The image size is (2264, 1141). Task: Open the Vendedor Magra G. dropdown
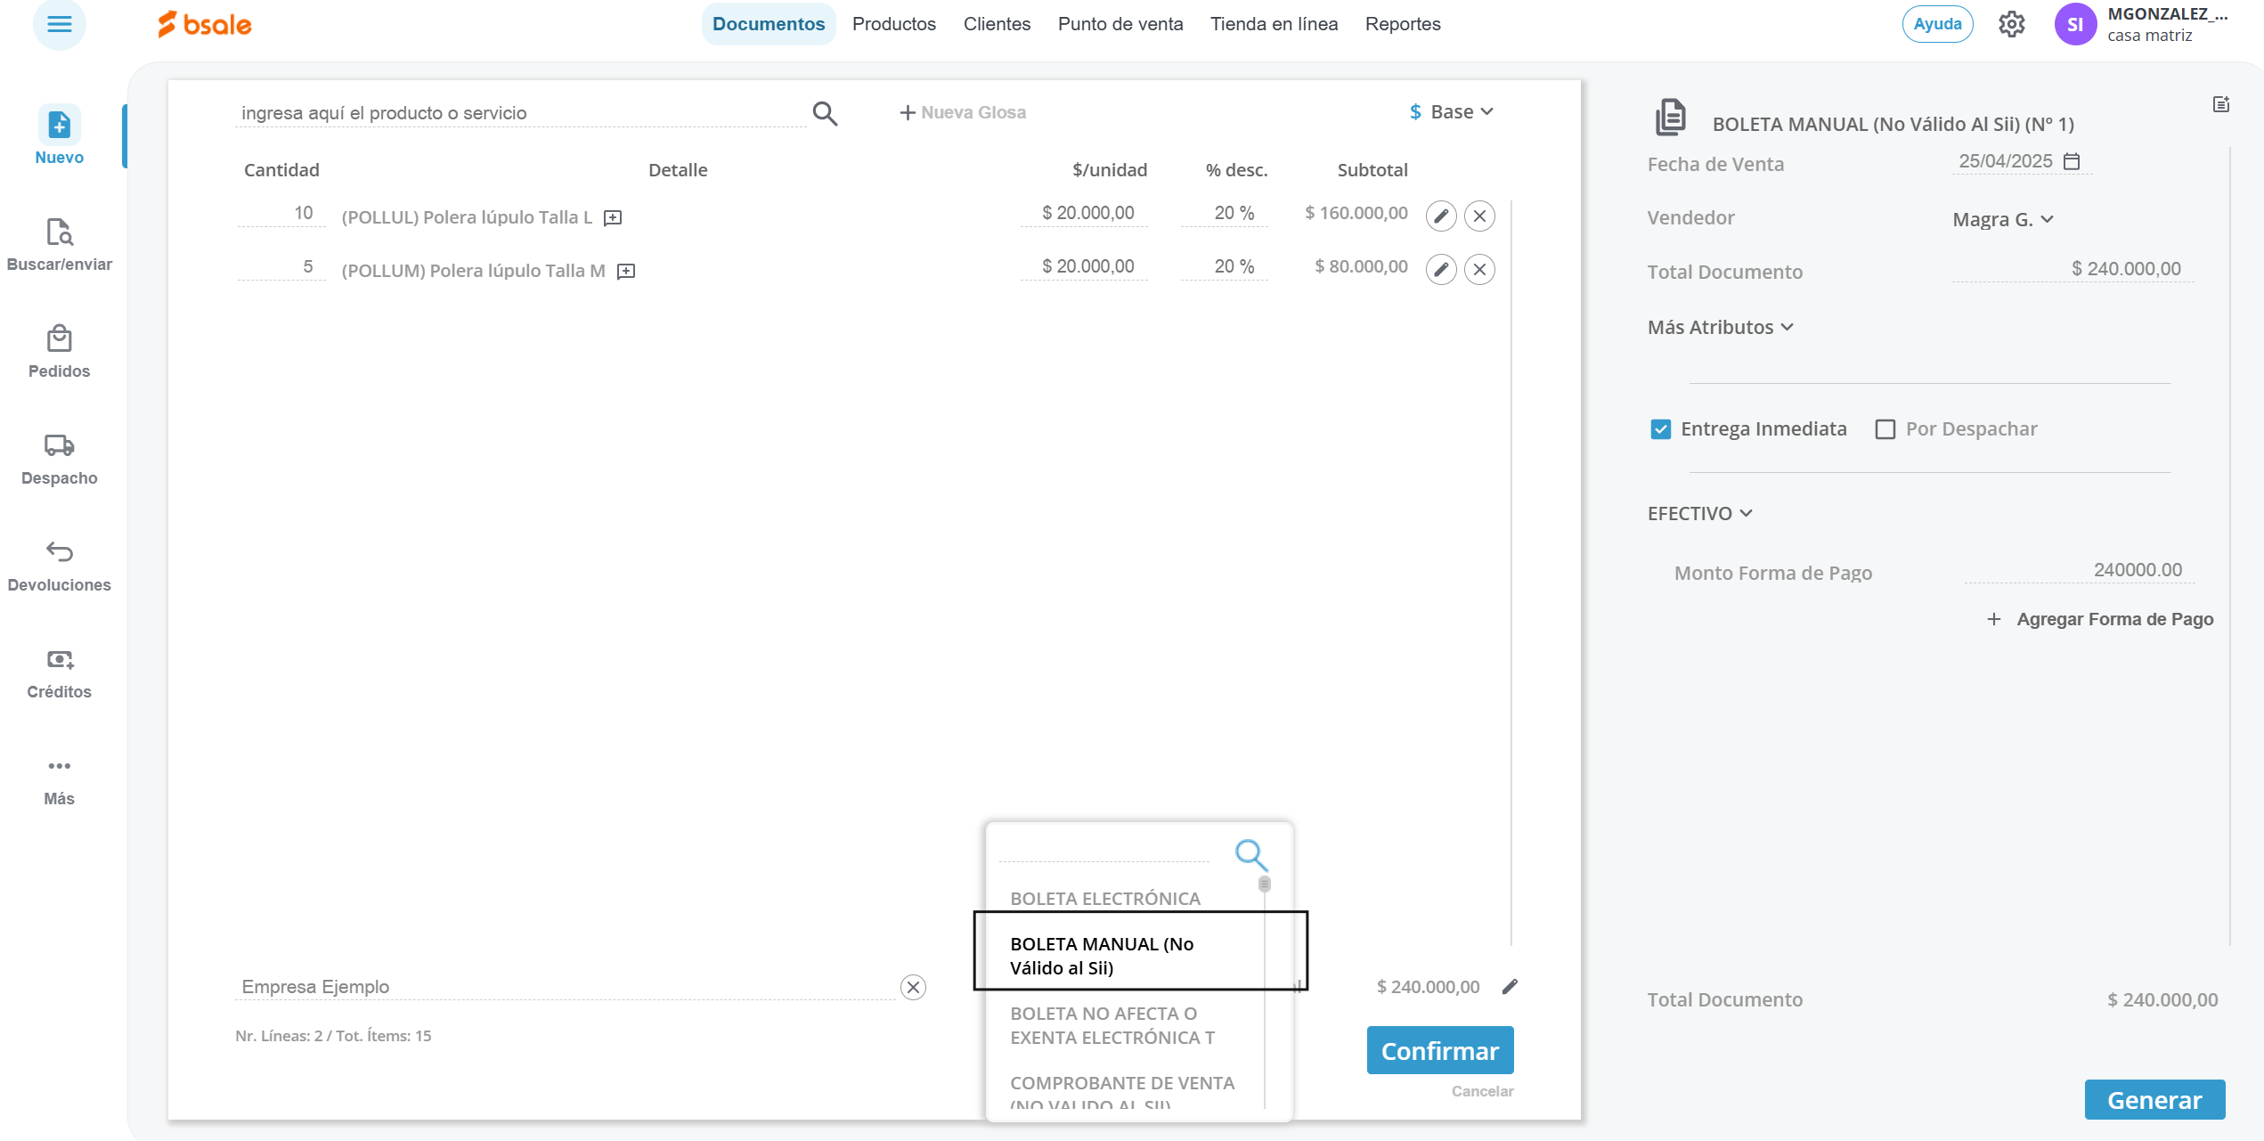tap(2002, 219)
